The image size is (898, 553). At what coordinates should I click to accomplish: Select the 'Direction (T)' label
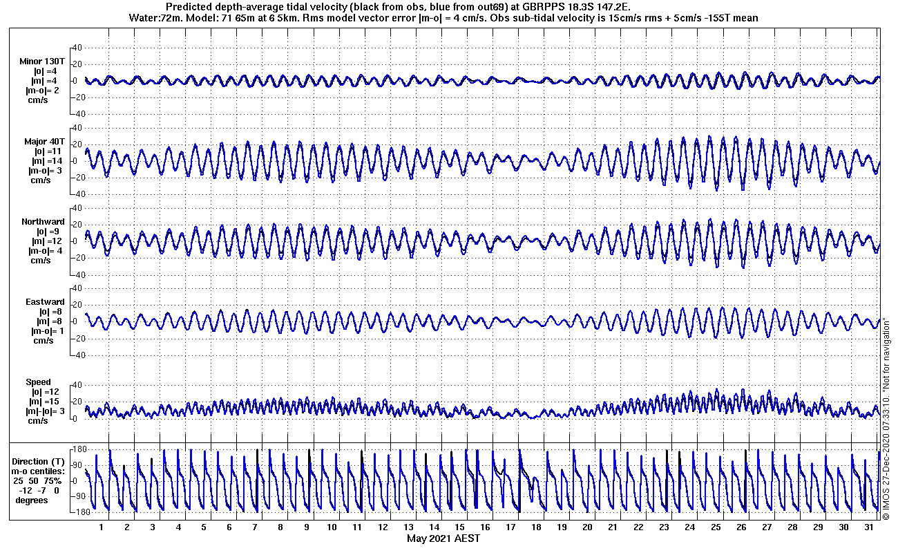point(39,461)
